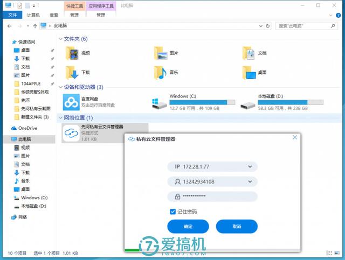Switch to details view in status bar
Viewport: 345px width, 260px height.
329,253
